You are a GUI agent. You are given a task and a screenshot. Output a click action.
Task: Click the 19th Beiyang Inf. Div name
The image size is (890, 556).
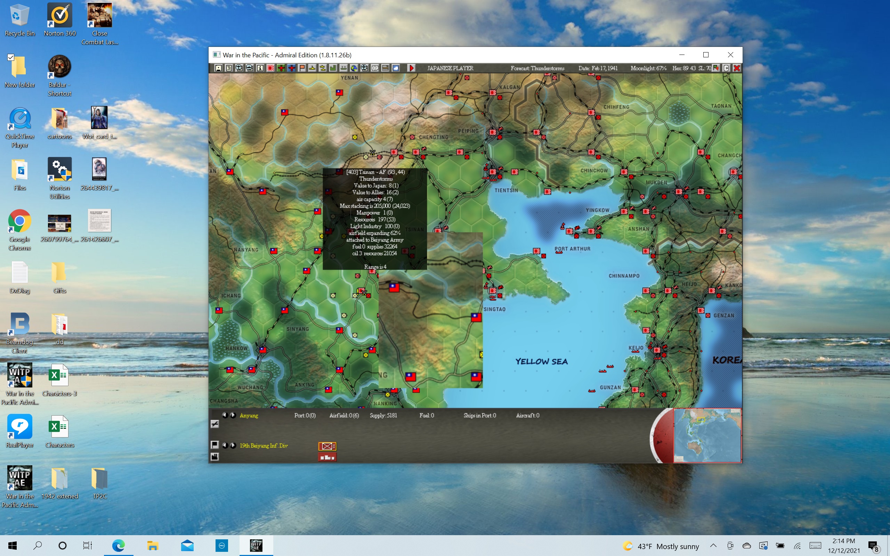click(x=264, y=446)
